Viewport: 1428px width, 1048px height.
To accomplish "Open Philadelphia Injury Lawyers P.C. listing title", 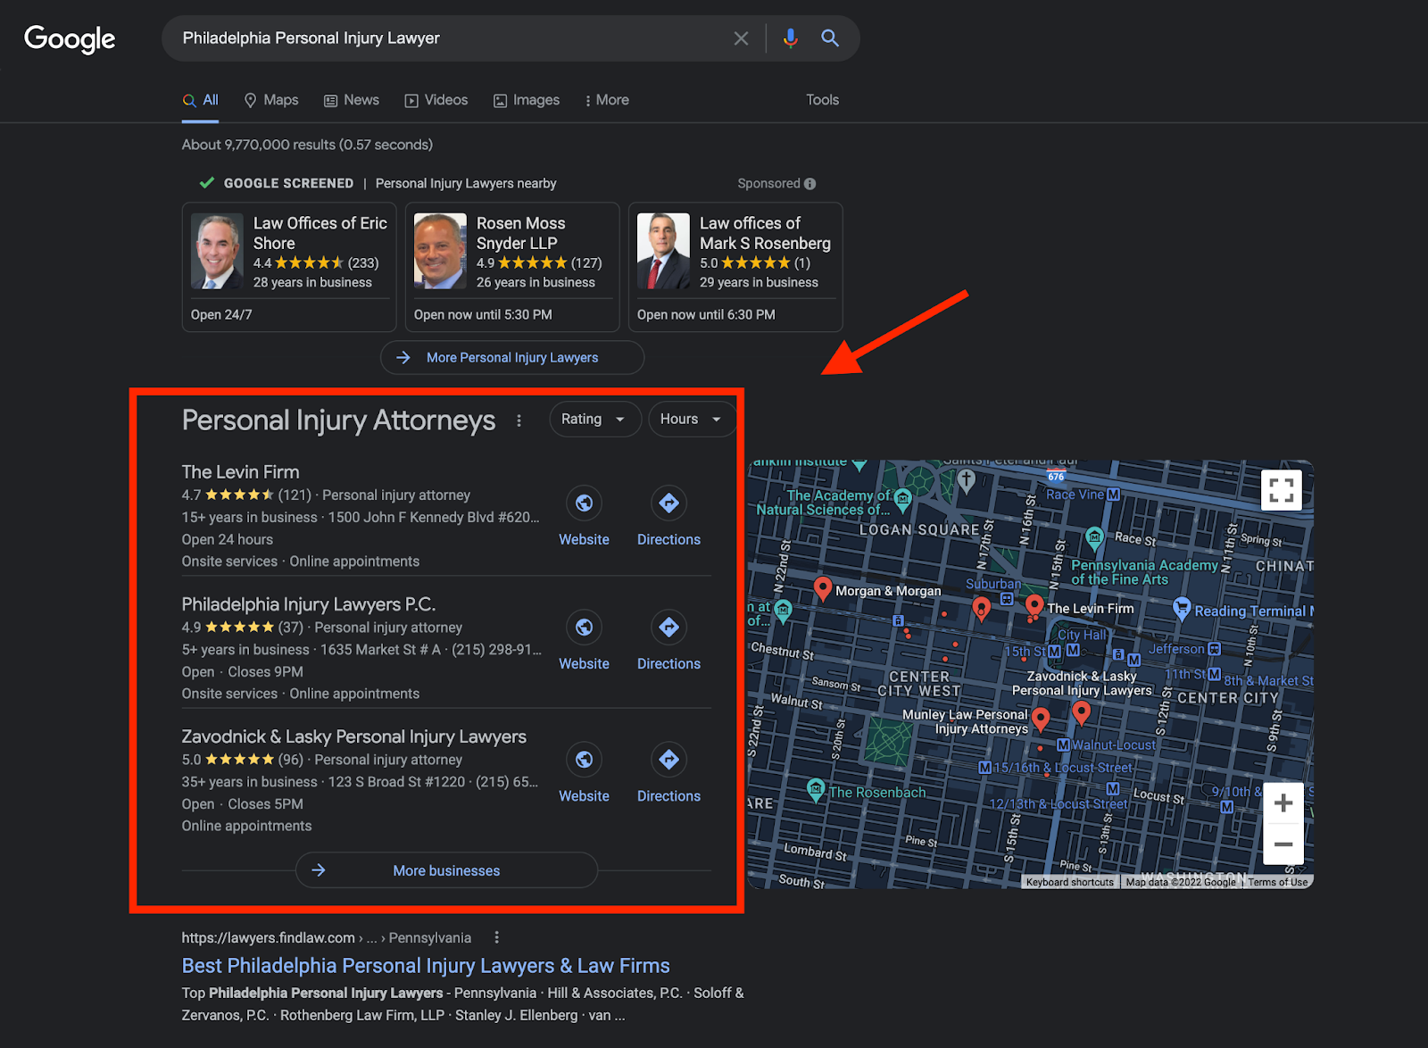I will coord(309,604).
